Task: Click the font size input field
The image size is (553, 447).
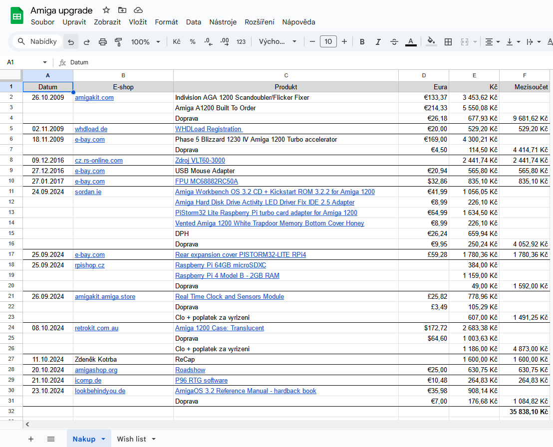Action: pyautogui.click(x=328, y=42)
